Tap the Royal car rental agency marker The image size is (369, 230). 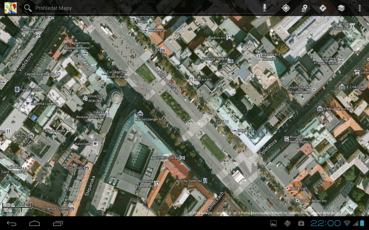(x=286, y=138)
